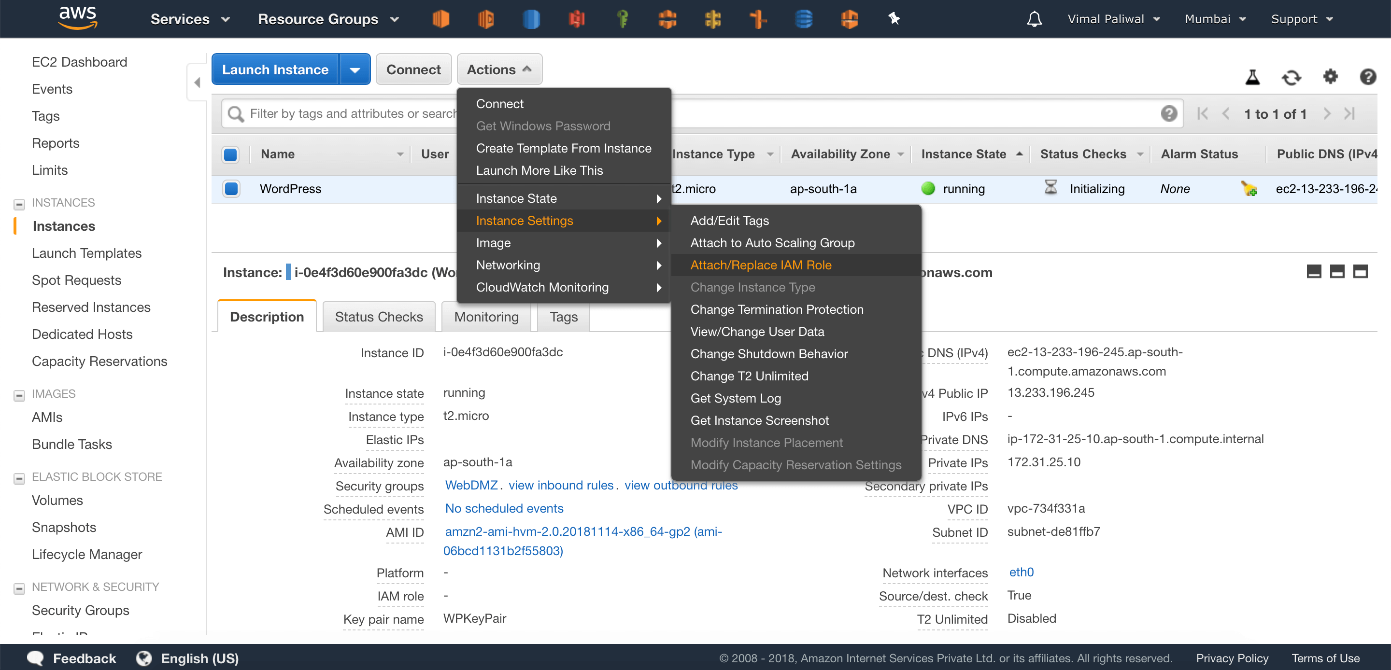This screenshot has height=670, width=1391.
Task: Collapse the IMAGES sidebar section
Action: pos(19,395)
